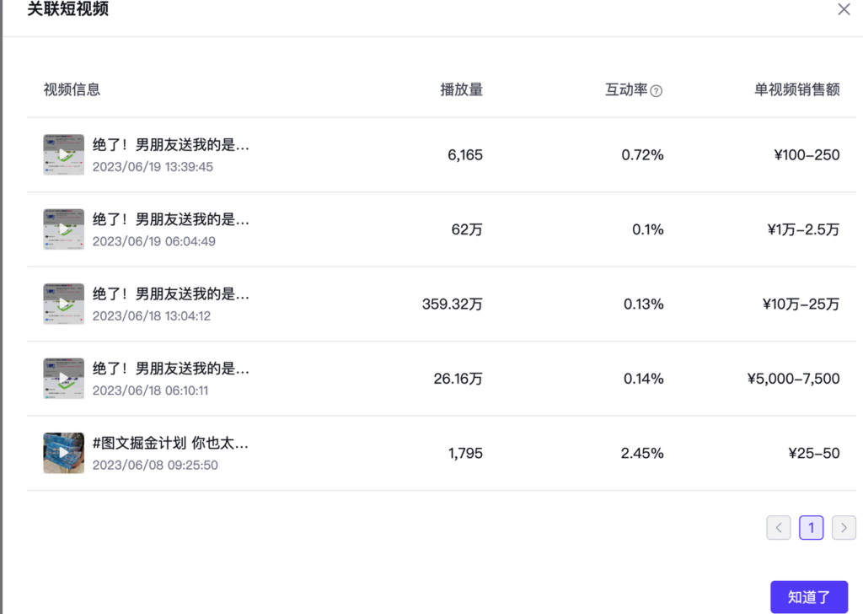This screenshot has height=614, width=863.
Task: Open the #图文掘金计划 你也太 video title
Action: click(x=169, y=443)
